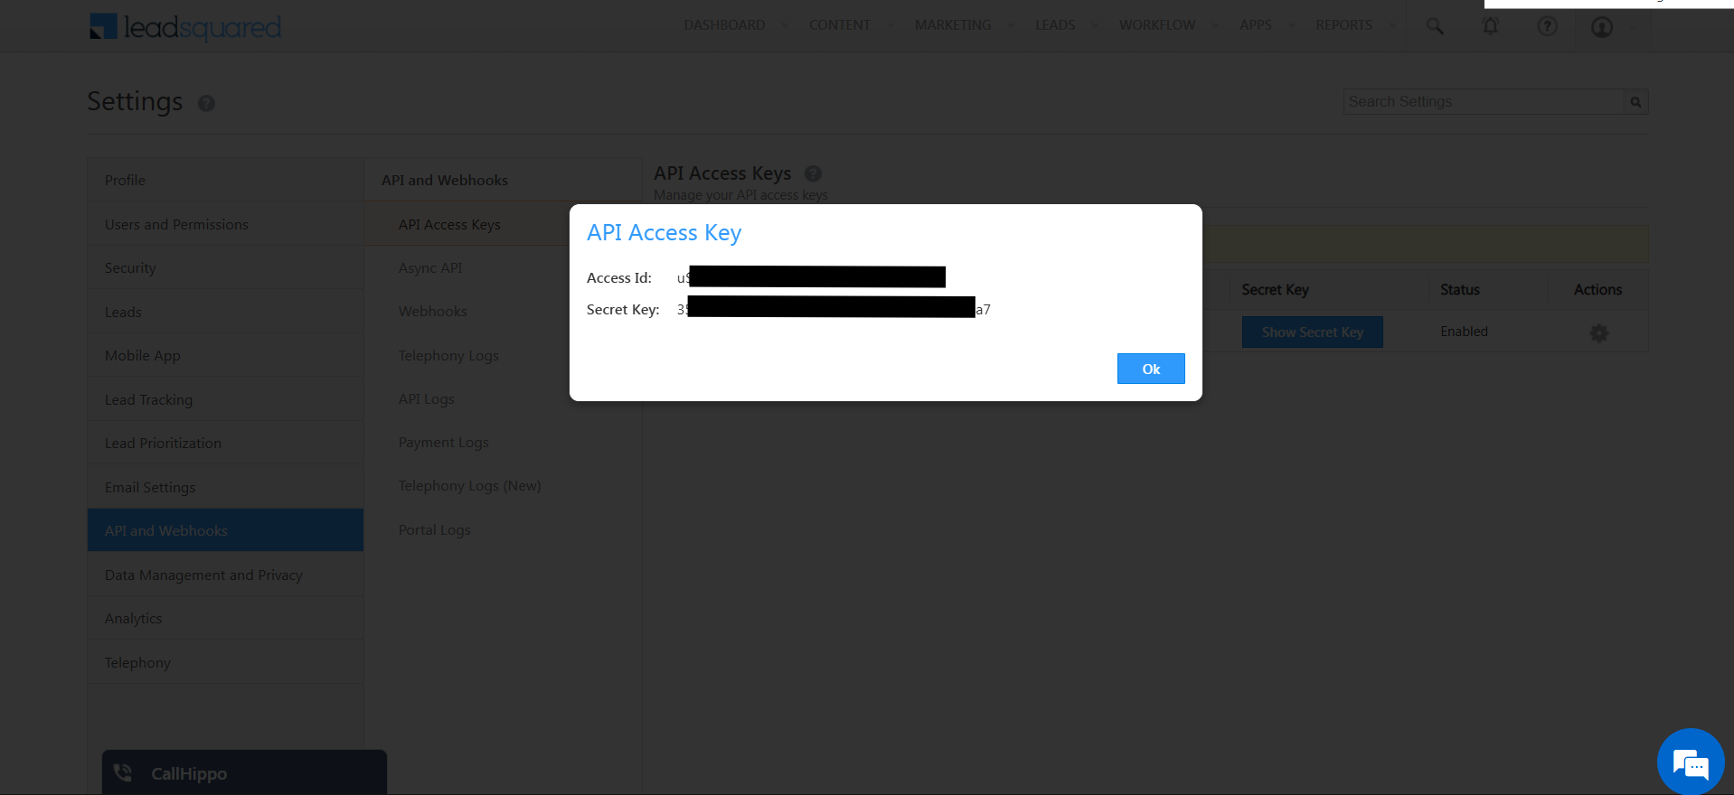
Task: Expand the arrow next to LEADS
Action: point(1095,25)
